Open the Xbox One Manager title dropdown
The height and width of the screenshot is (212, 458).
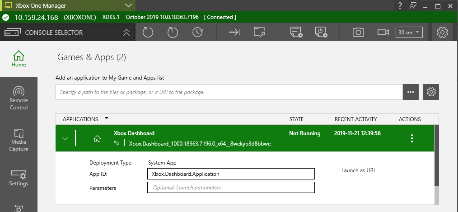point(128,5)
